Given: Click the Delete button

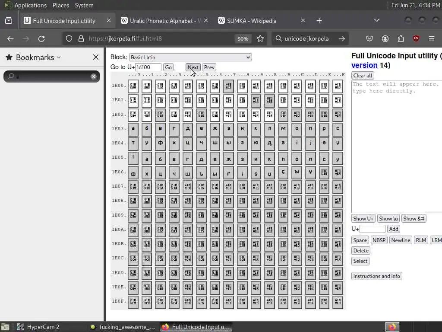Looking at the screenshot, I should (x=361, y=251).
